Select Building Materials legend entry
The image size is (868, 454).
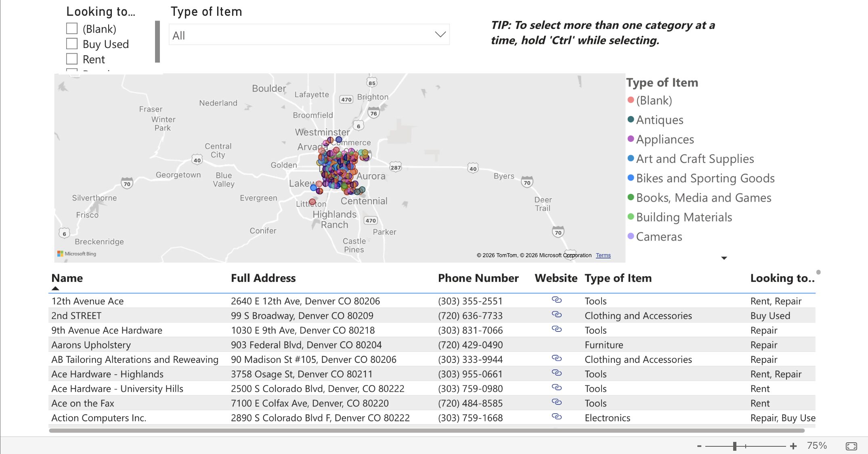click(680, 217)
